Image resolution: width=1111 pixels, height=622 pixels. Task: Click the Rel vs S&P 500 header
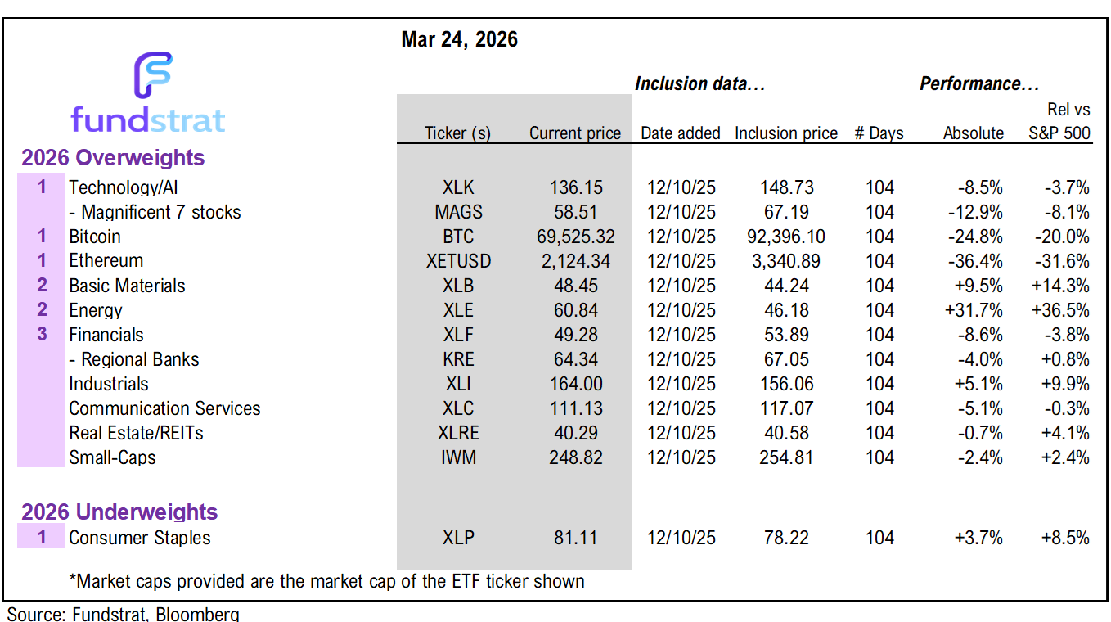[x=1059, y=121]
